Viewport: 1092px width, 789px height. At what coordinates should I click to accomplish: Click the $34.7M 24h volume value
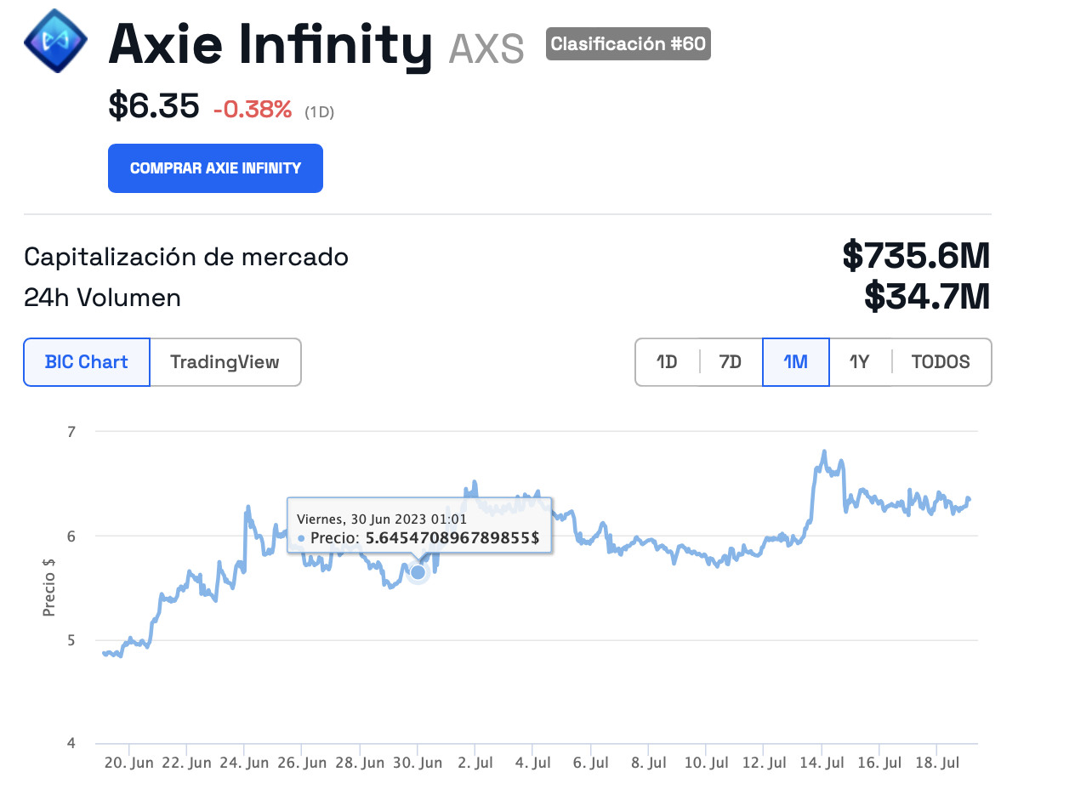(927, 297)
